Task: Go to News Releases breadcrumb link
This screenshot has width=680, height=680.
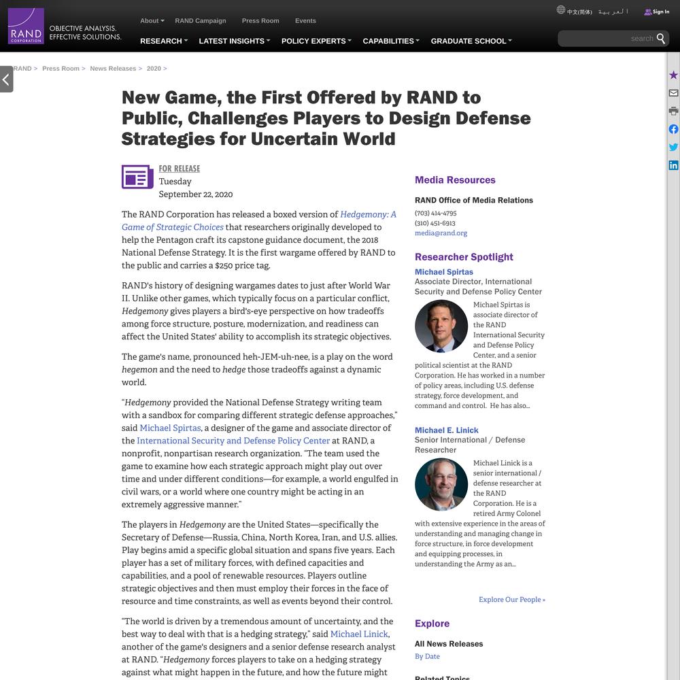Action: point(113,69)
